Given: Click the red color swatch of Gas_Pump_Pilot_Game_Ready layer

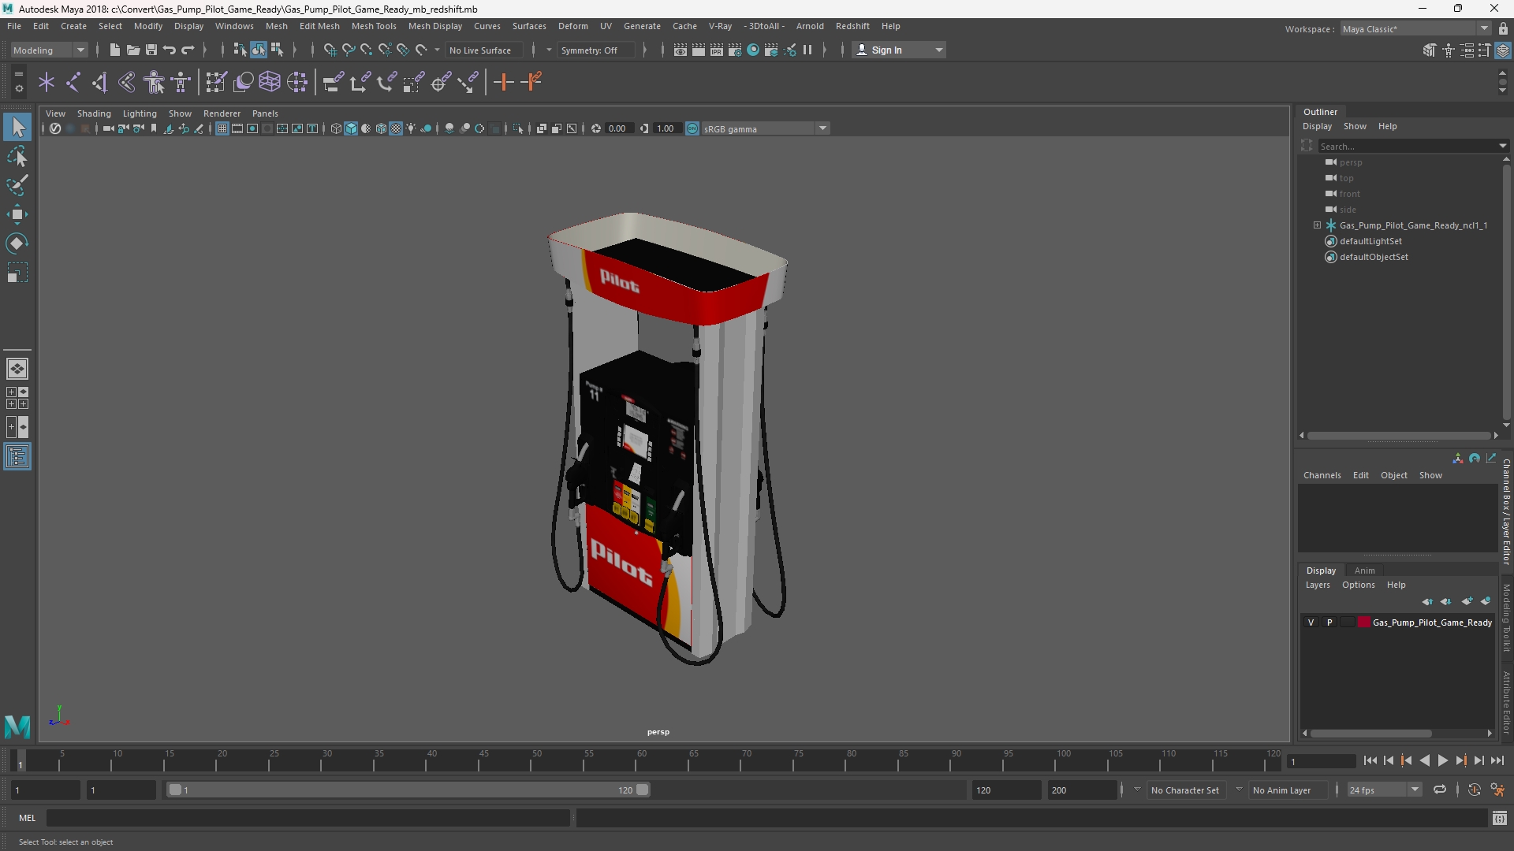Looking at the screenshot, I should 1364,622.
